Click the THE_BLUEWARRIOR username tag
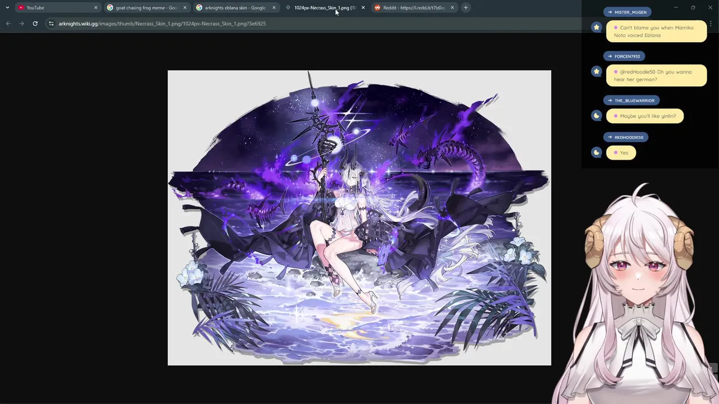Image resolution: width=719 pixels, height=404 pixels. pyautogui.click(x=631, y=100)
